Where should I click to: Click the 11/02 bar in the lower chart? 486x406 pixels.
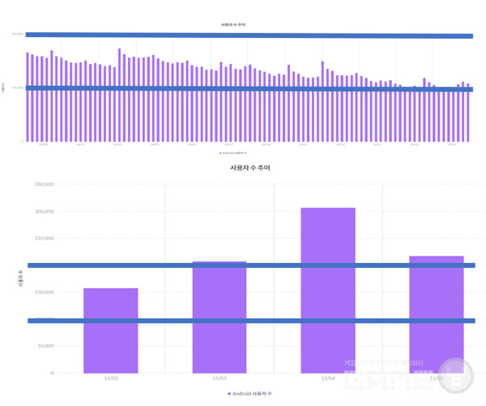(110, 330)
